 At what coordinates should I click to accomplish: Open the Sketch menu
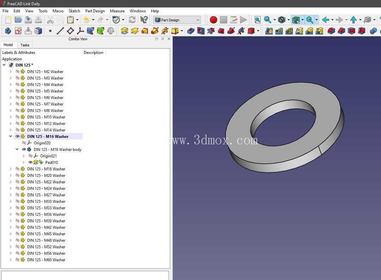[74, 11]
